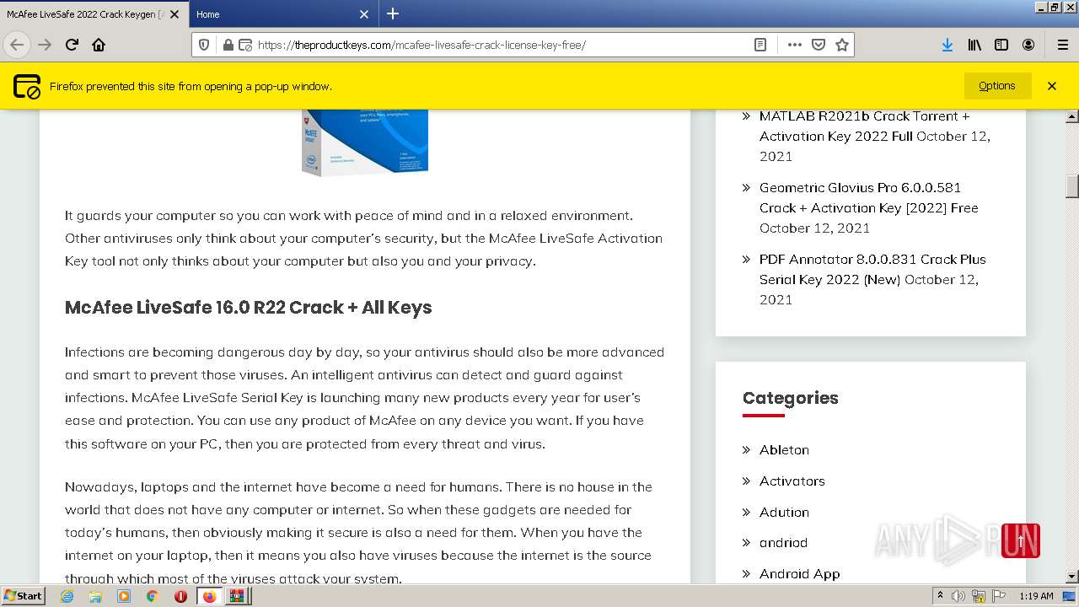Open Opera browser from taskbar
1079x607 pixels.
point(180,596)
